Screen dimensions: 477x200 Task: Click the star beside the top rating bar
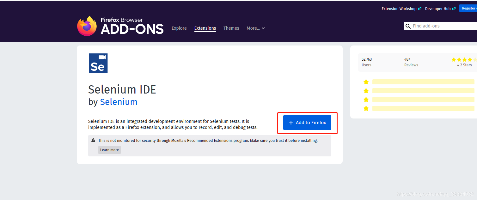coord(366,82)
